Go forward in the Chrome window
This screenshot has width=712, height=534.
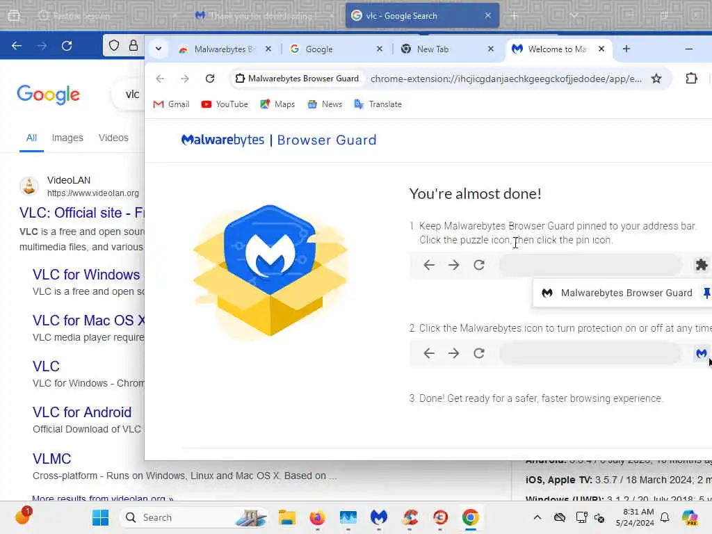pos(185,79)
